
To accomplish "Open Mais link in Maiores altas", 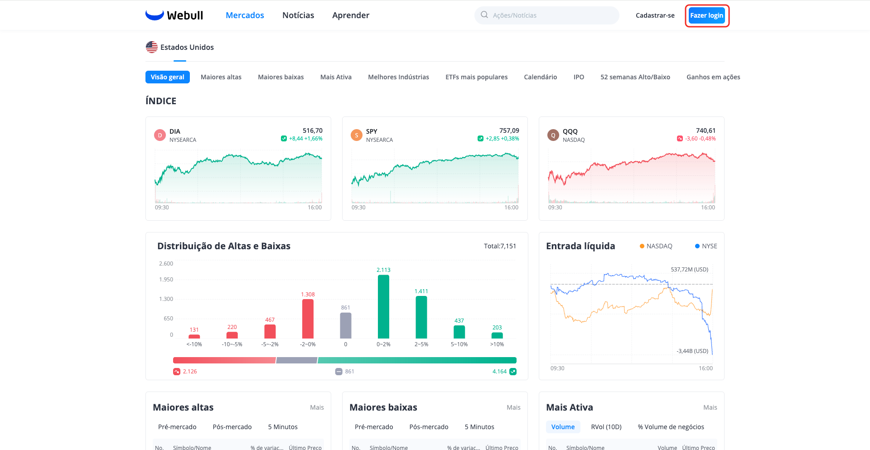I will [317, 407].
